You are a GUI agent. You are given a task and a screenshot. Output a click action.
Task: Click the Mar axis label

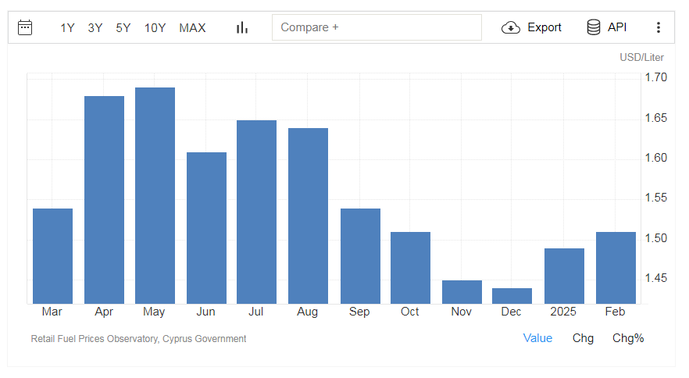(x=52, y=312)
